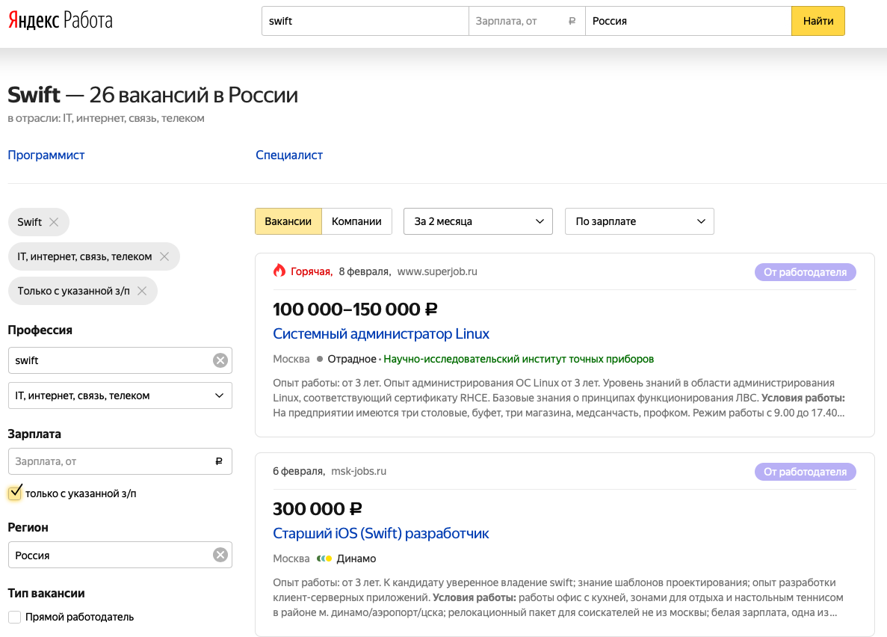Click the 100 000–150 000 ₽ salary
The width and height of the screenshot is (887, 637).
click(x=355, y=310)
